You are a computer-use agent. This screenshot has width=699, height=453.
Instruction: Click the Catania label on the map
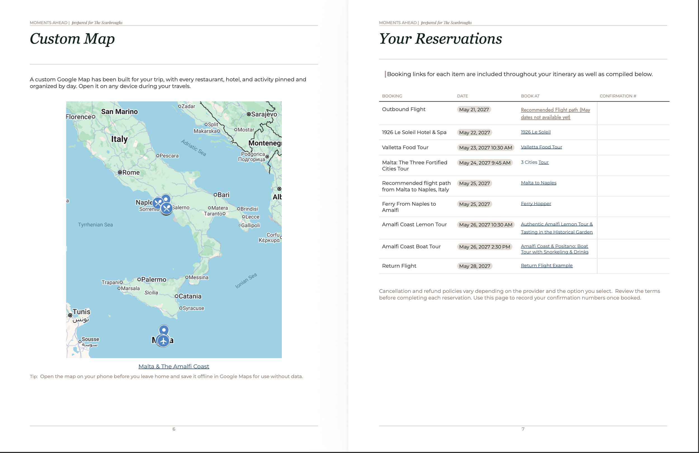tap(190, 296)
